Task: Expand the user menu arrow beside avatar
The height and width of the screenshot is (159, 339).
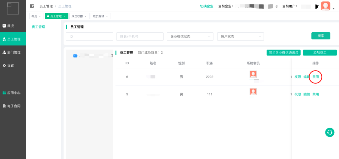Action: pos(333,9)
